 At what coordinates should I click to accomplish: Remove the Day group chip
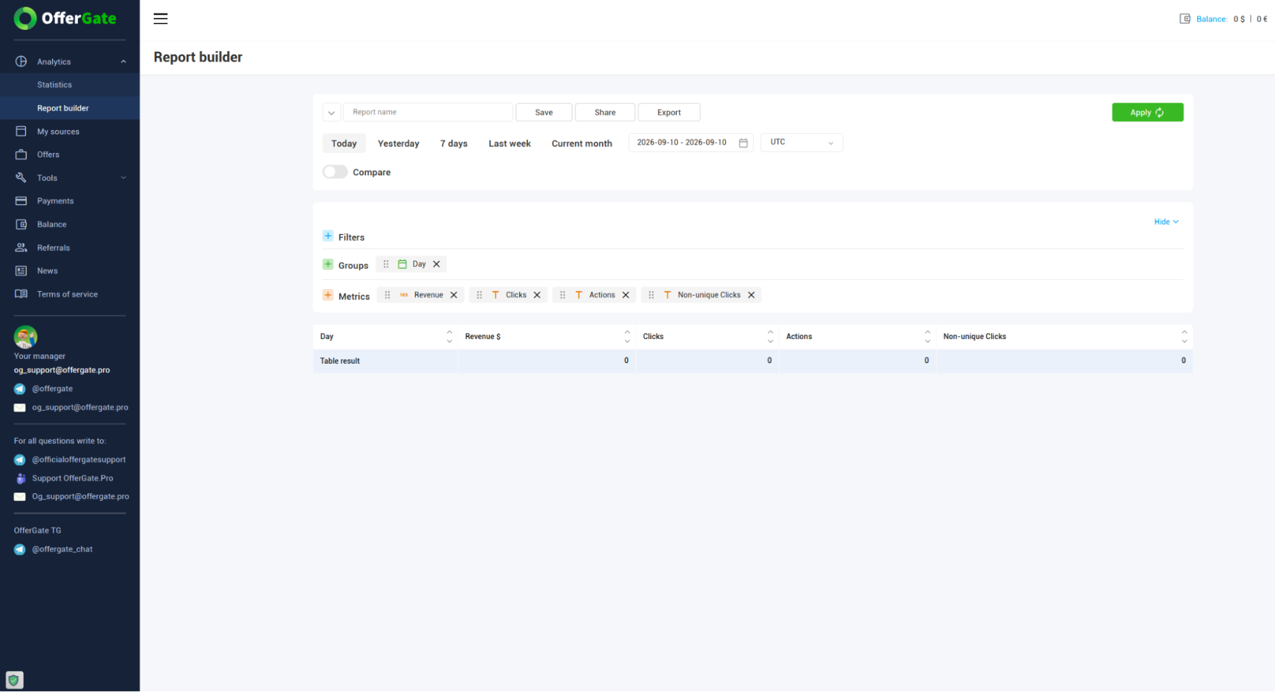click(436, 264)
